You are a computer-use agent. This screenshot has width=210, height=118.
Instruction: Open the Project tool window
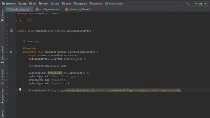[2, 14]
